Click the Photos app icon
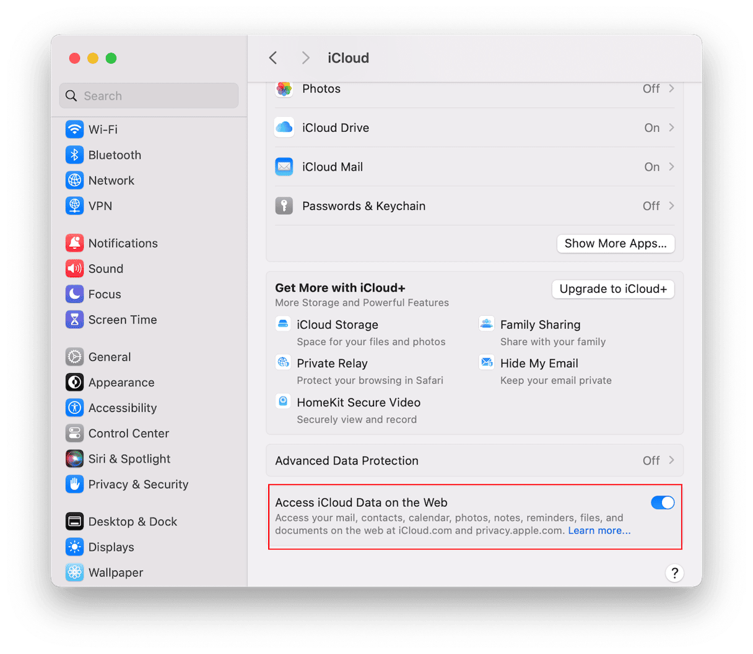 [284, 88]
